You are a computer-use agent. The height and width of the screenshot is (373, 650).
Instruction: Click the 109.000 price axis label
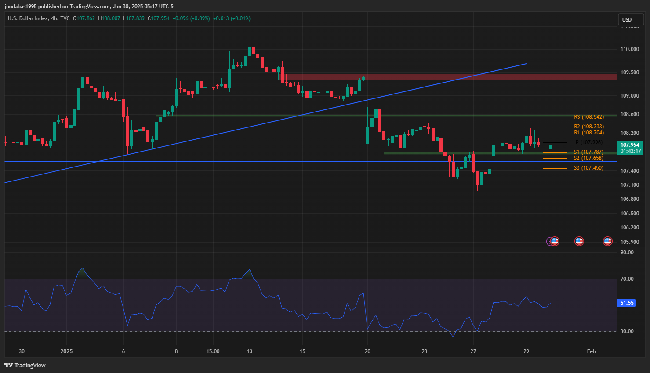tap(630, 96)
